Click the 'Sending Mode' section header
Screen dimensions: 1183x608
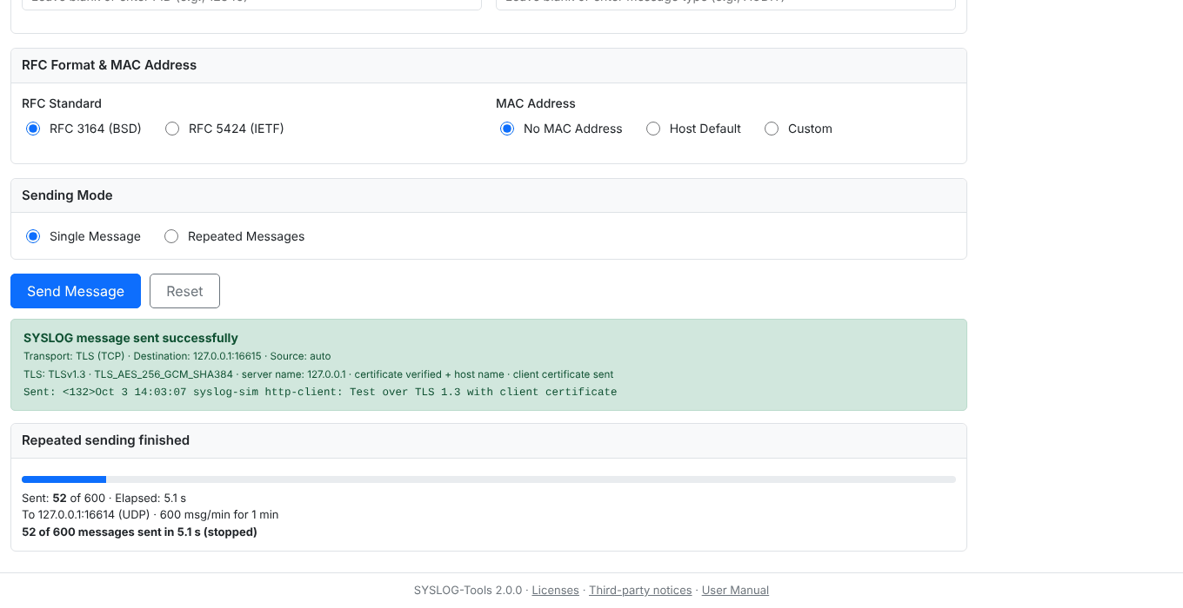pyautogui.click(x=67, y=195)
